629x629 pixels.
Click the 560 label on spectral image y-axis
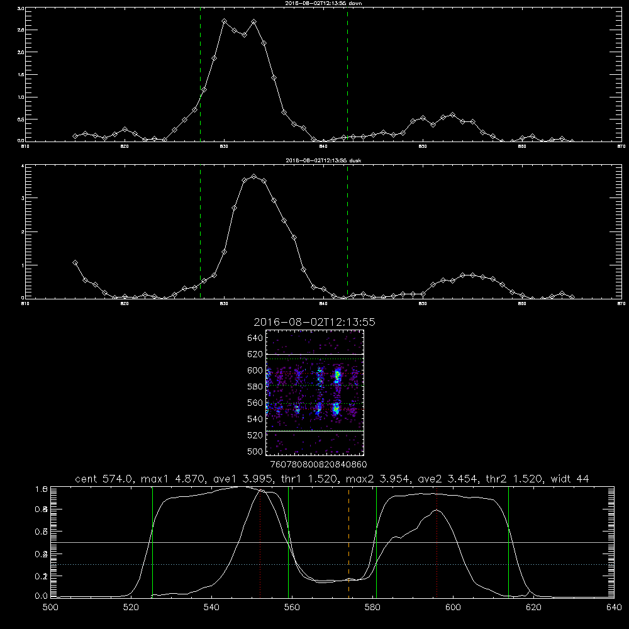[255, 403]
